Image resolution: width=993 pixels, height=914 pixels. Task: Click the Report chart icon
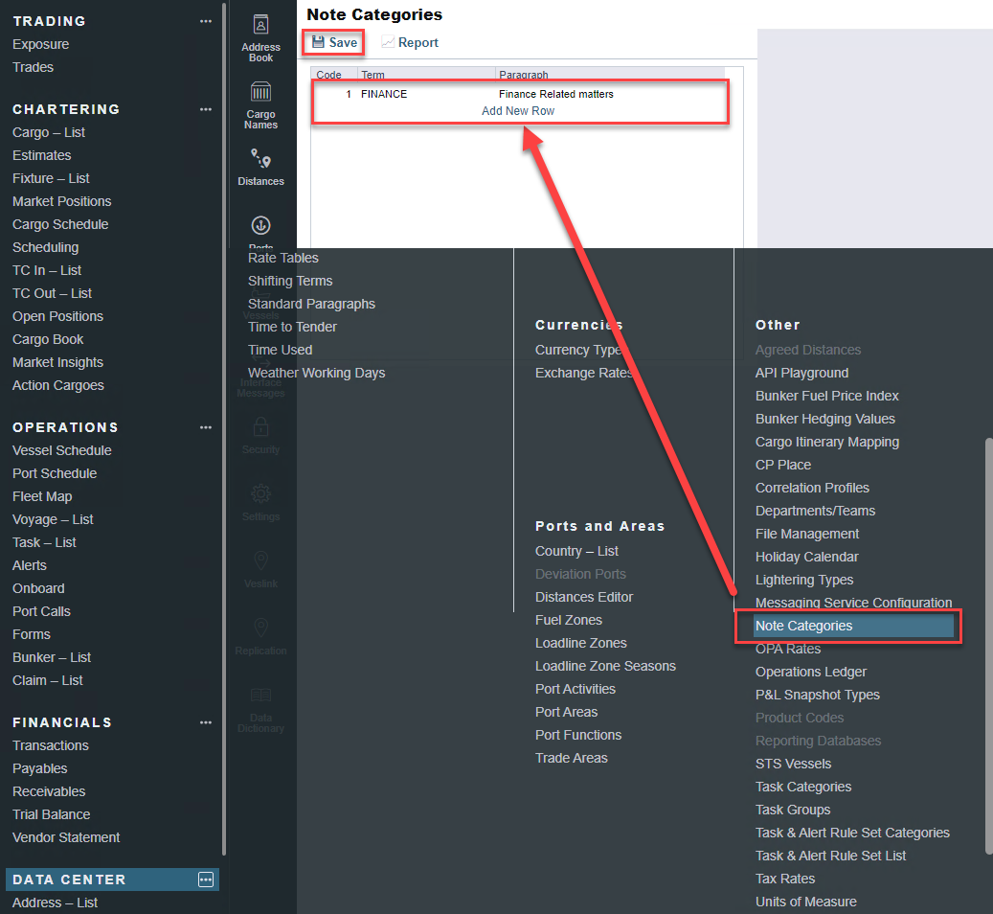(388, 42)
